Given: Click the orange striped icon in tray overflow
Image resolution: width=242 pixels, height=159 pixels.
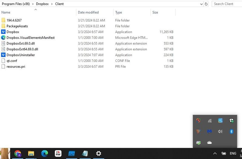Looking at the screenshot, I should click(198, 131).
